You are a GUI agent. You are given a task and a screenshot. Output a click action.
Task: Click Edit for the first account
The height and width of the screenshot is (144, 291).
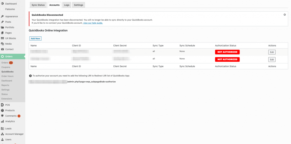point(272,52)
